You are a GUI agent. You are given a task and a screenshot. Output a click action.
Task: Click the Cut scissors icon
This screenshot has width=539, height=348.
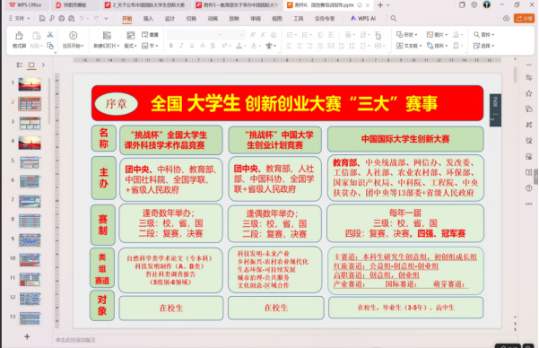tap(50, 35)
